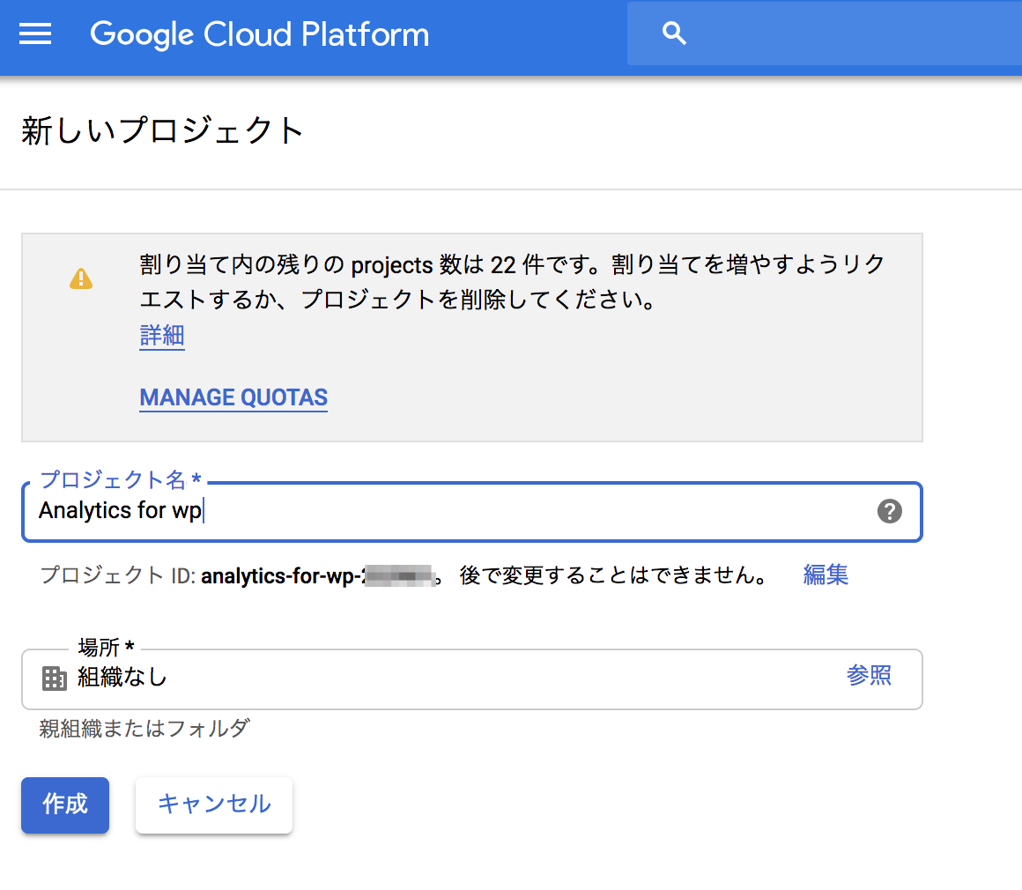Click 参照 to browse location
This screenshot has width=1022, height=890.
(868, 675)
